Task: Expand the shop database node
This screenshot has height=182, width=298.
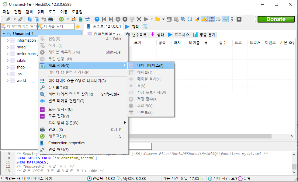Action: [8, 67]
